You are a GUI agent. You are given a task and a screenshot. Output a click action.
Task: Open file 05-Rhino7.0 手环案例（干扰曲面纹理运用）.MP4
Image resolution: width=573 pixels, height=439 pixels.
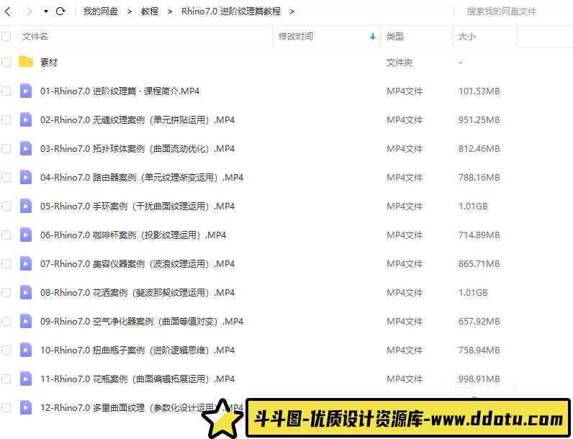pyautogui.click(x=137, y=207)
